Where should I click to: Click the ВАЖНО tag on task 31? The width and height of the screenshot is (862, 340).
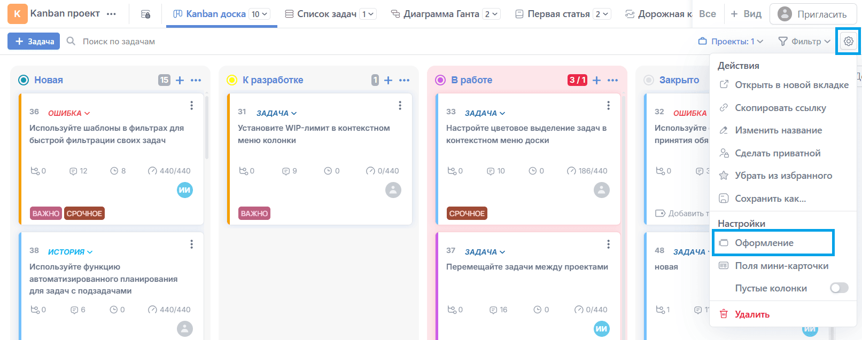click(x=254, y=214)
